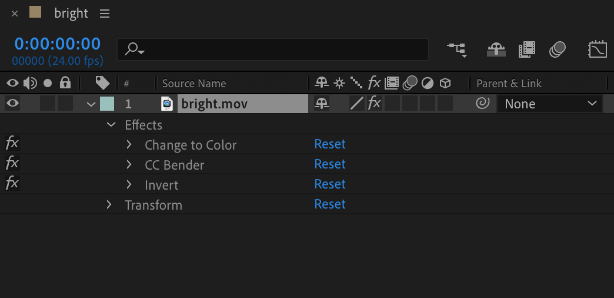Disable the Change to Color effect
614x298 pixels.
[x=12, y=144]
